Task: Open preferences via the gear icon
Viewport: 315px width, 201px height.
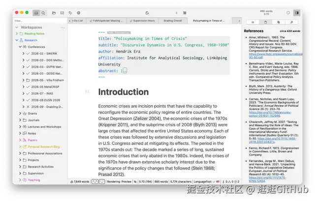Action: [79, 13]
